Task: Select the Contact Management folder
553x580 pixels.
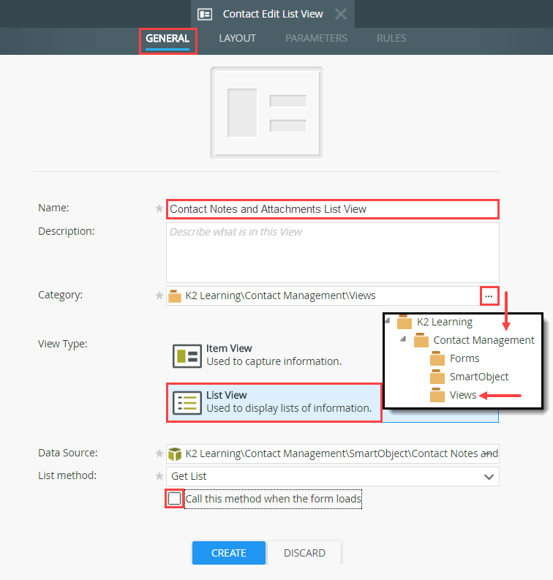Action: pos(484,340)
